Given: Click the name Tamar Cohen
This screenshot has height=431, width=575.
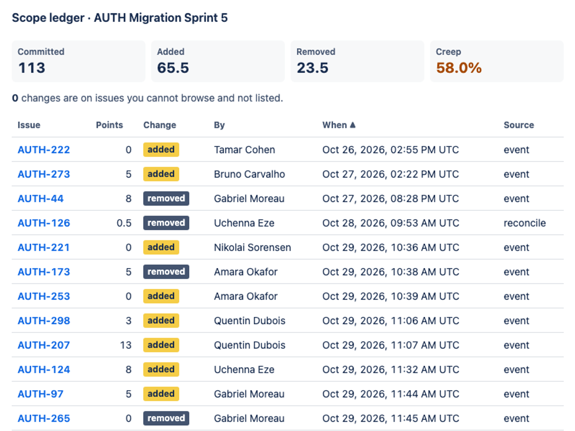Looking at the screenshot, I should (244, 150).
